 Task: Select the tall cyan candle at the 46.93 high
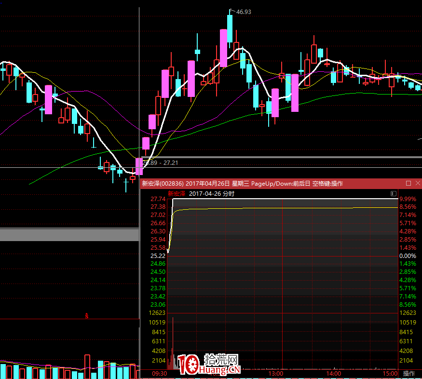(230, 29)
